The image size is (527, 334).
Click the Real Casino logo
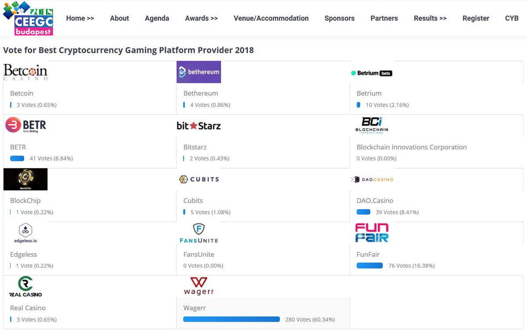[25, 287]
